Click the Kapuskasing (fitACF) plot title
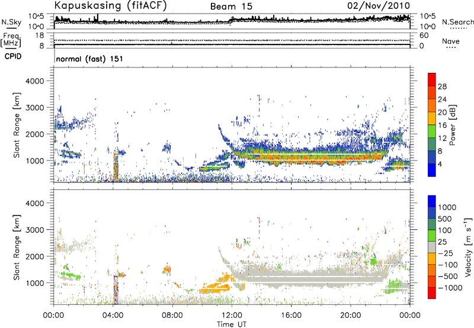 pyautogui.click(x=111, y=6)
